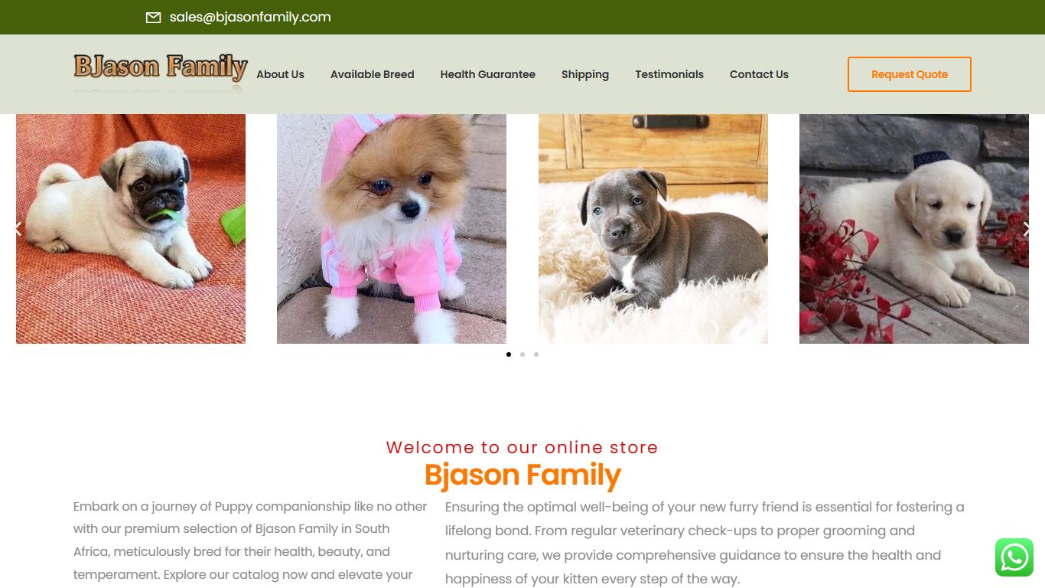Open the pug puppy photo
Image resolution: width=1045 pixels, height=588 pixels.
pos(131,229)
